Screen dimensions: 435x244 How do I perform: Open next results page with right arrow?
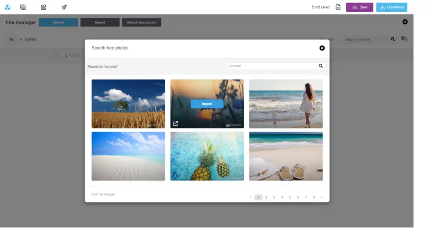322,197
